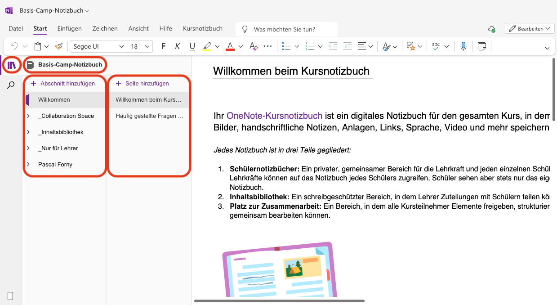
Task: Click the clipboard paste icon
Action: click(38, 46)
